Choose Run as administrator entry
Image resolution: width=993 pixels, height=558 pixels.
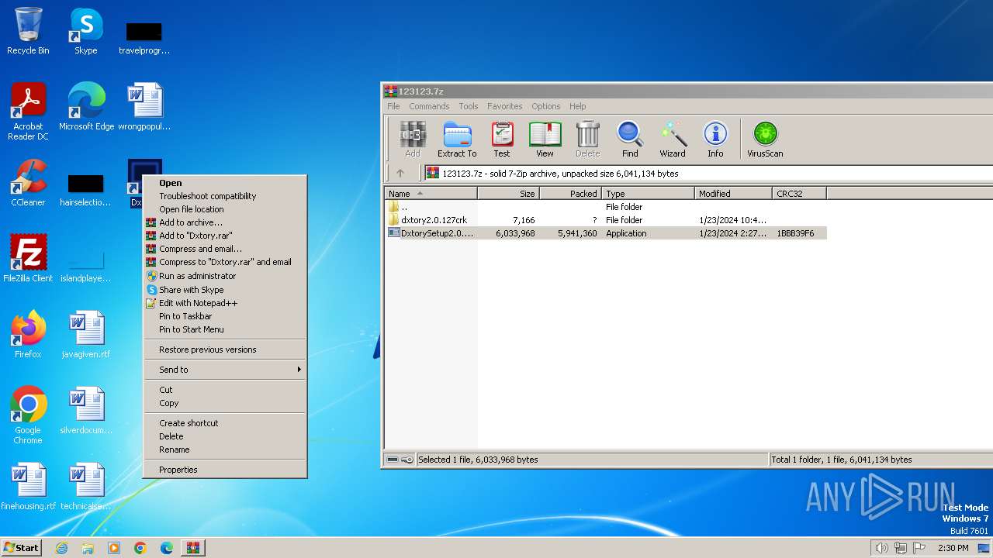(x=226, y=276)
